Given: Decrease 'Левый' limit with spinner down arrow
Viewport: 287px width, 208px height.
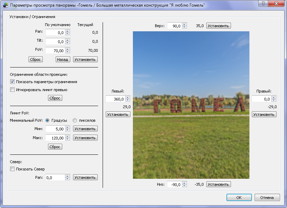Looking at the screenshot, I should [x=128, y=101].
